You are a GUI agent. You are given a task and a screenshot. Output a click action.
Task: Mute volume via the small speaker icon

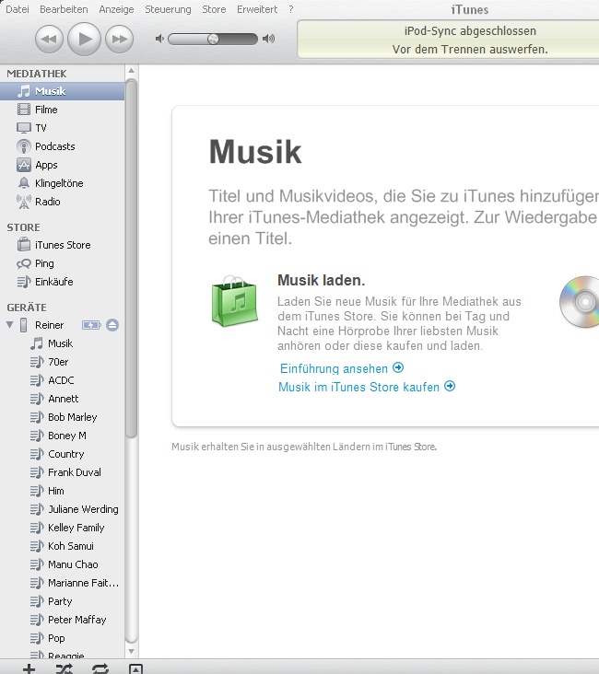click(159, 39)
